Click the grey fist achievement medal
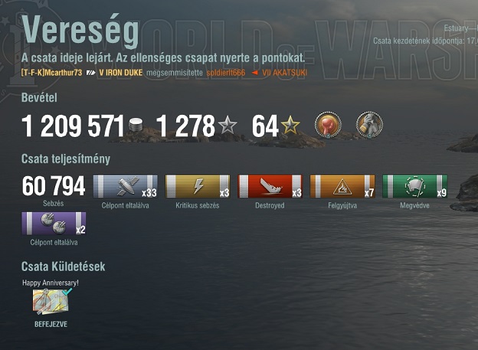The width and height of the screenshot is (478, 350). click(x=369, y=125)
